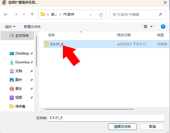This screenshot has height=133, width=170.
Task: Navigate up one folder level
Action: point(32,14)
